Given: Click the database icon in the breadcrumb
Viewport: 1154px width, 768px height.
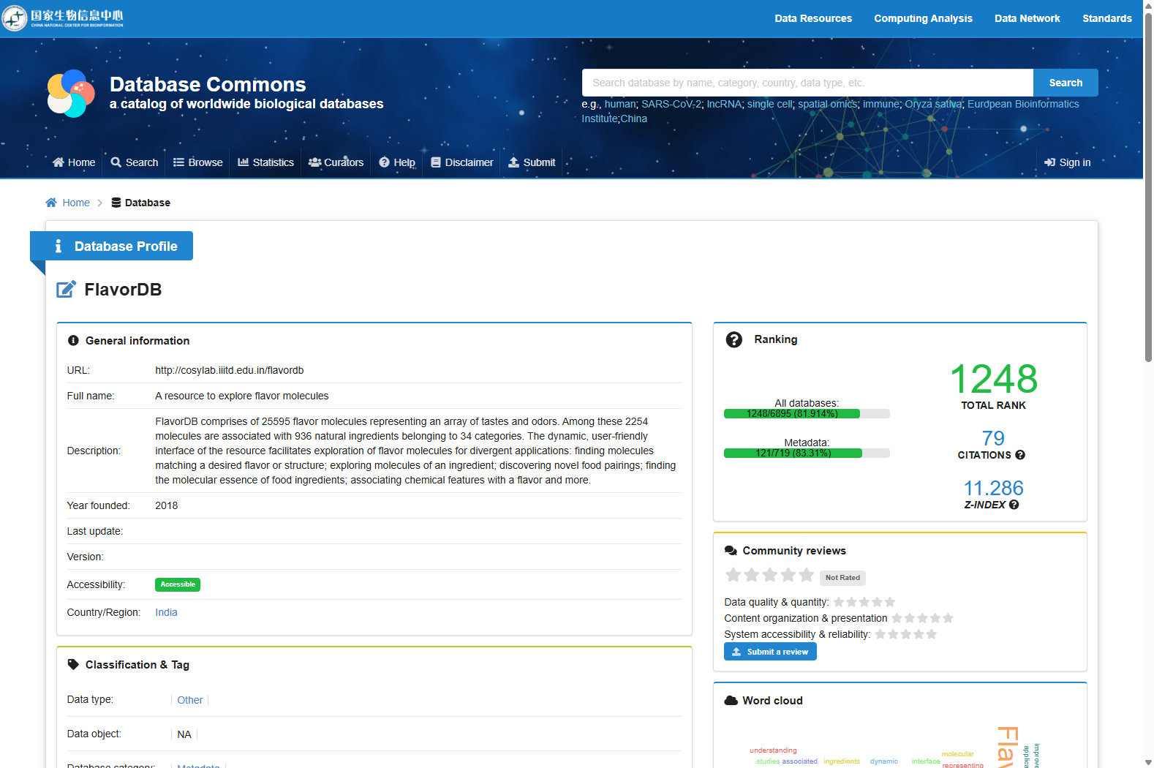Looking at the screenshot, I should [116, 203].
